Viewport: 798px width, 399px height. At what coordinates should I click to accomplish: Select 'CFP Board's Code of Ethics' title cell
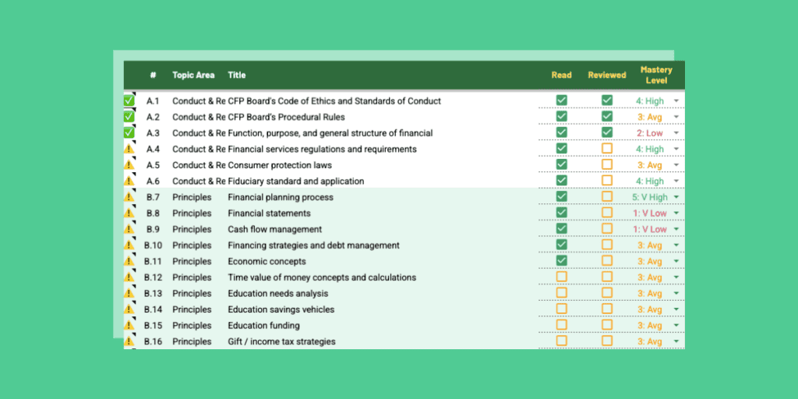[334, 101]
